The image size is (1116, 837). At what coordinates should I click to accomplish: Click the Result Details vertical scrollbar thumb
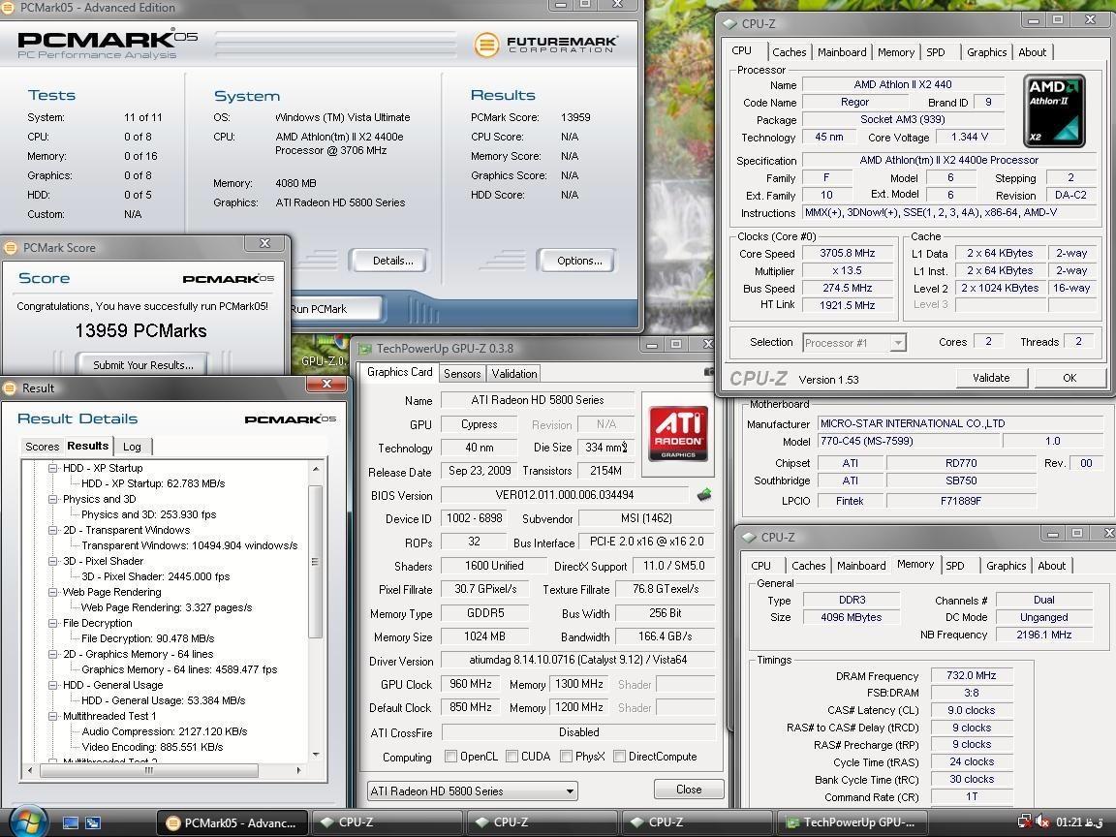tap(315, 562)
